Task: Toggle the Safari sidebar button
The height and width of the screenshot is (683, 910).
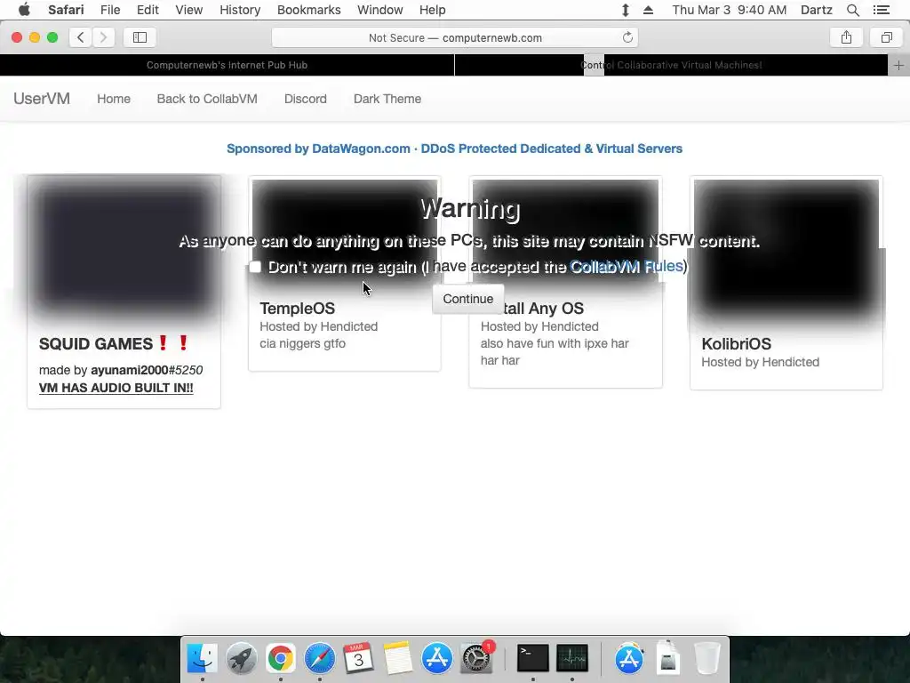Action: pos(140,37)
